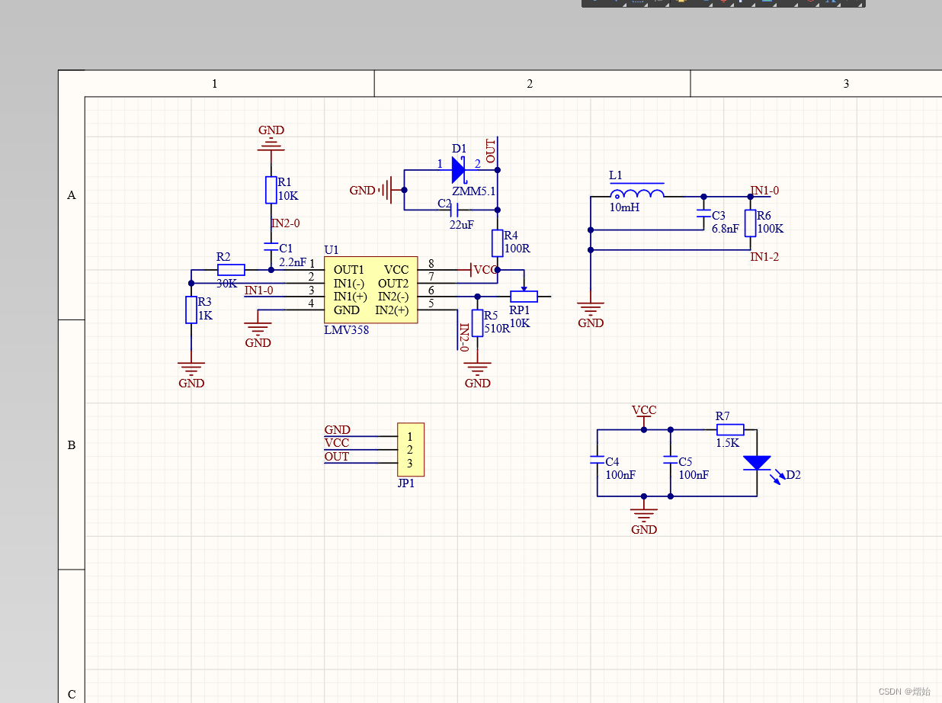Click the ZMM5.1 value text
The image size is (942, 703).
[x=474, y=191]
